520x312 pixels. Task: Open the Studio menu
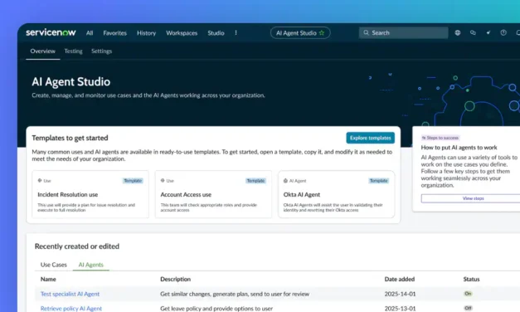[x=216, y=33]
